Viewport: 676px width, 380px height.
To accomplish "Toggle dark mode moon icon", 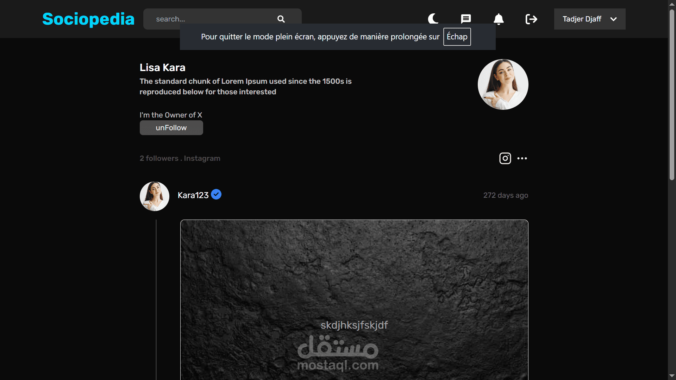I will point(433,19).
